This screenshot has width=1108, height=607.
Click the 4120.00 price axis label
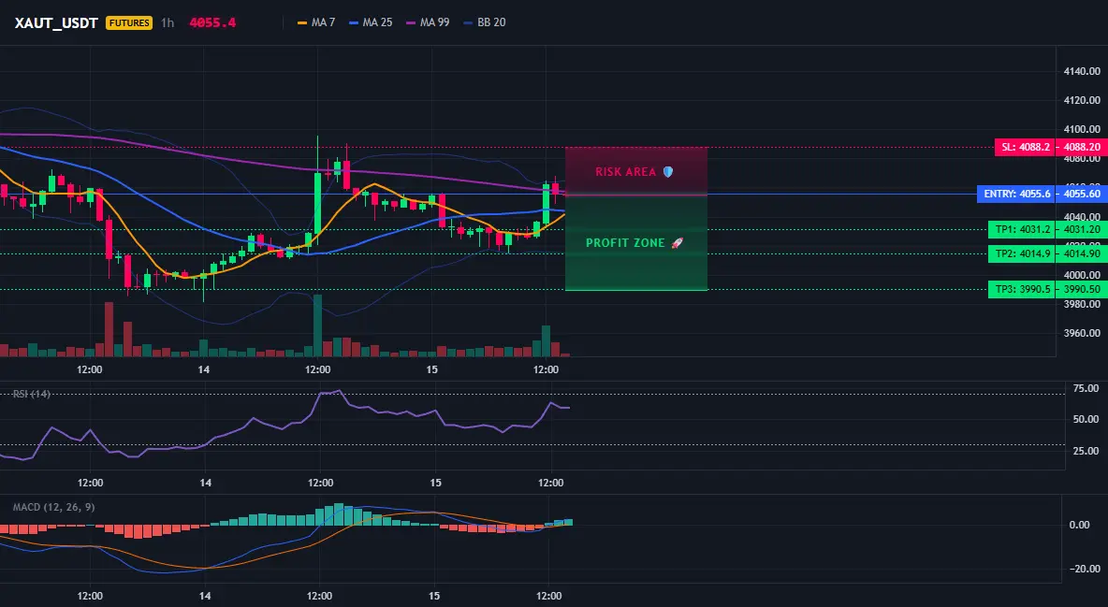pyautogui.click(x=1082, y=100)
